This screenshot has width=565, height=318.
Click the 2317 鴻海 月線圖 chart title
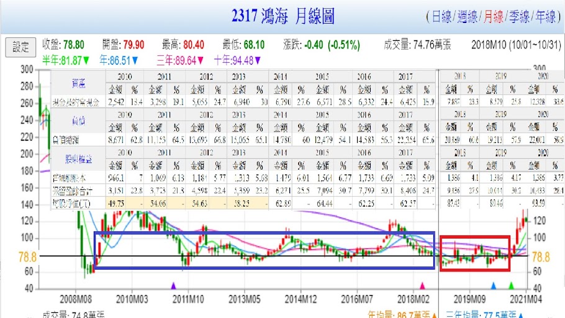pyautogui.click(x=283, y=16)
